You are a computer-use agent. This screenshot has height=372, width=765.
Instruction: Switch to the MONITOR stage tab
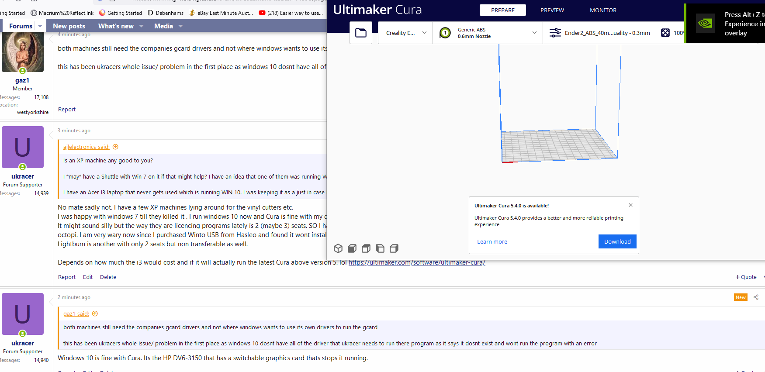pos(603,10)
